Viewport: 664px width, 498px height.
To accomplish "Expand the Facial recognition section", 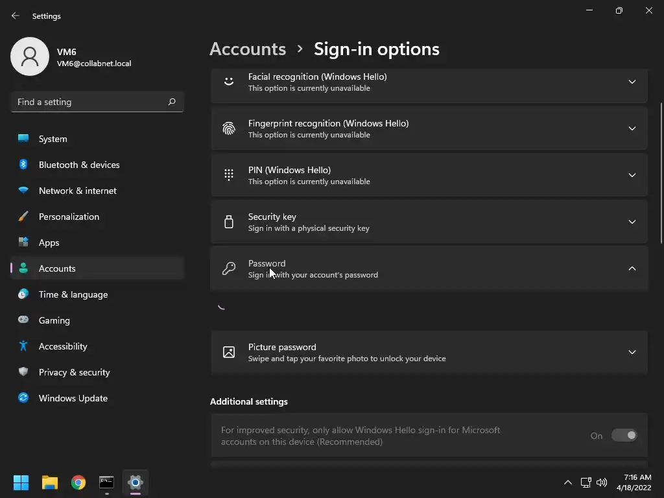I will [632, 82].
